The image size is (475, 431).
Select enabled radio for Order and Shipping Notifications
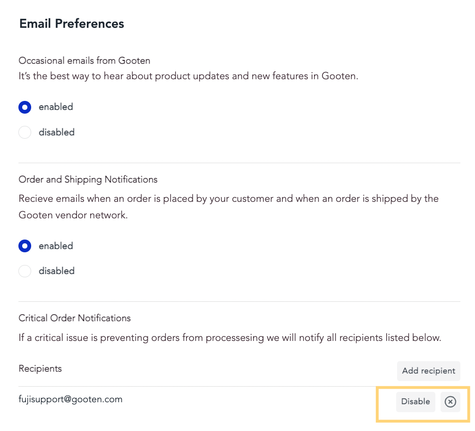click(25, 246)
